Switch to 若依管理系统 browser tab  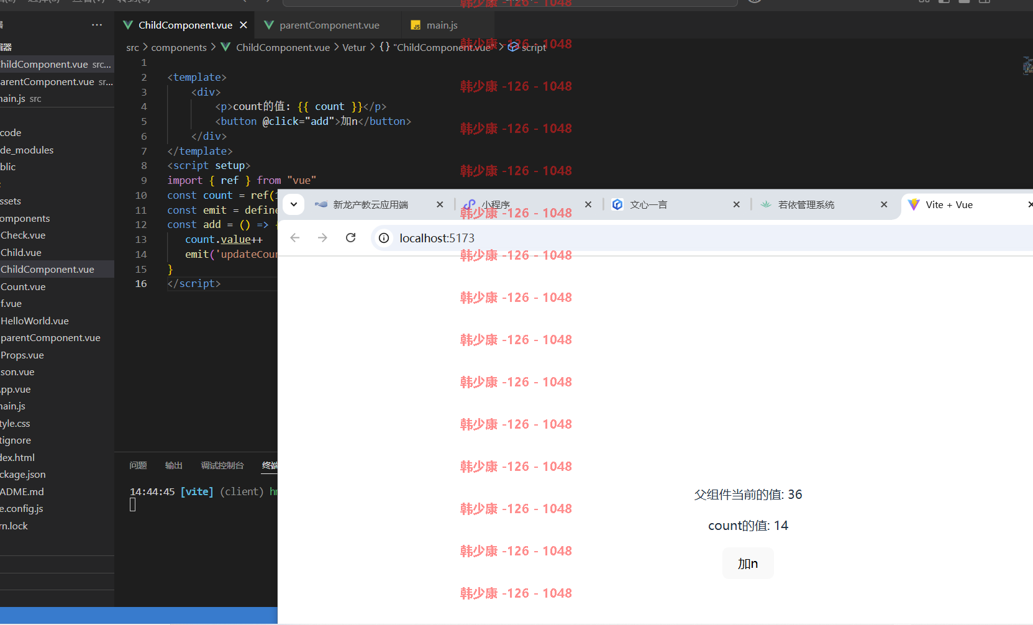(x=806, y=204)
